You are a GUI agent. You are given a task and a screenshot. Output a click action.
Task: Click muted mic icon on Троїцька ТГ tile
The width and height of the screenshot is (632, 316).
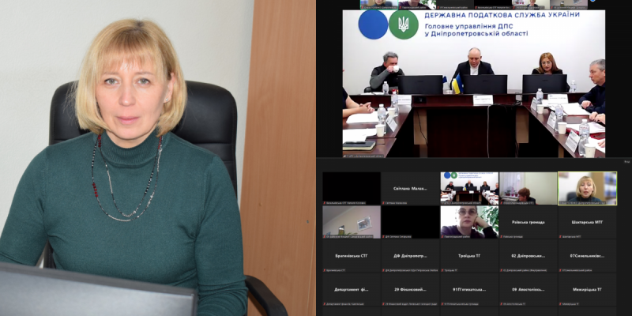[x=443, y=270]
